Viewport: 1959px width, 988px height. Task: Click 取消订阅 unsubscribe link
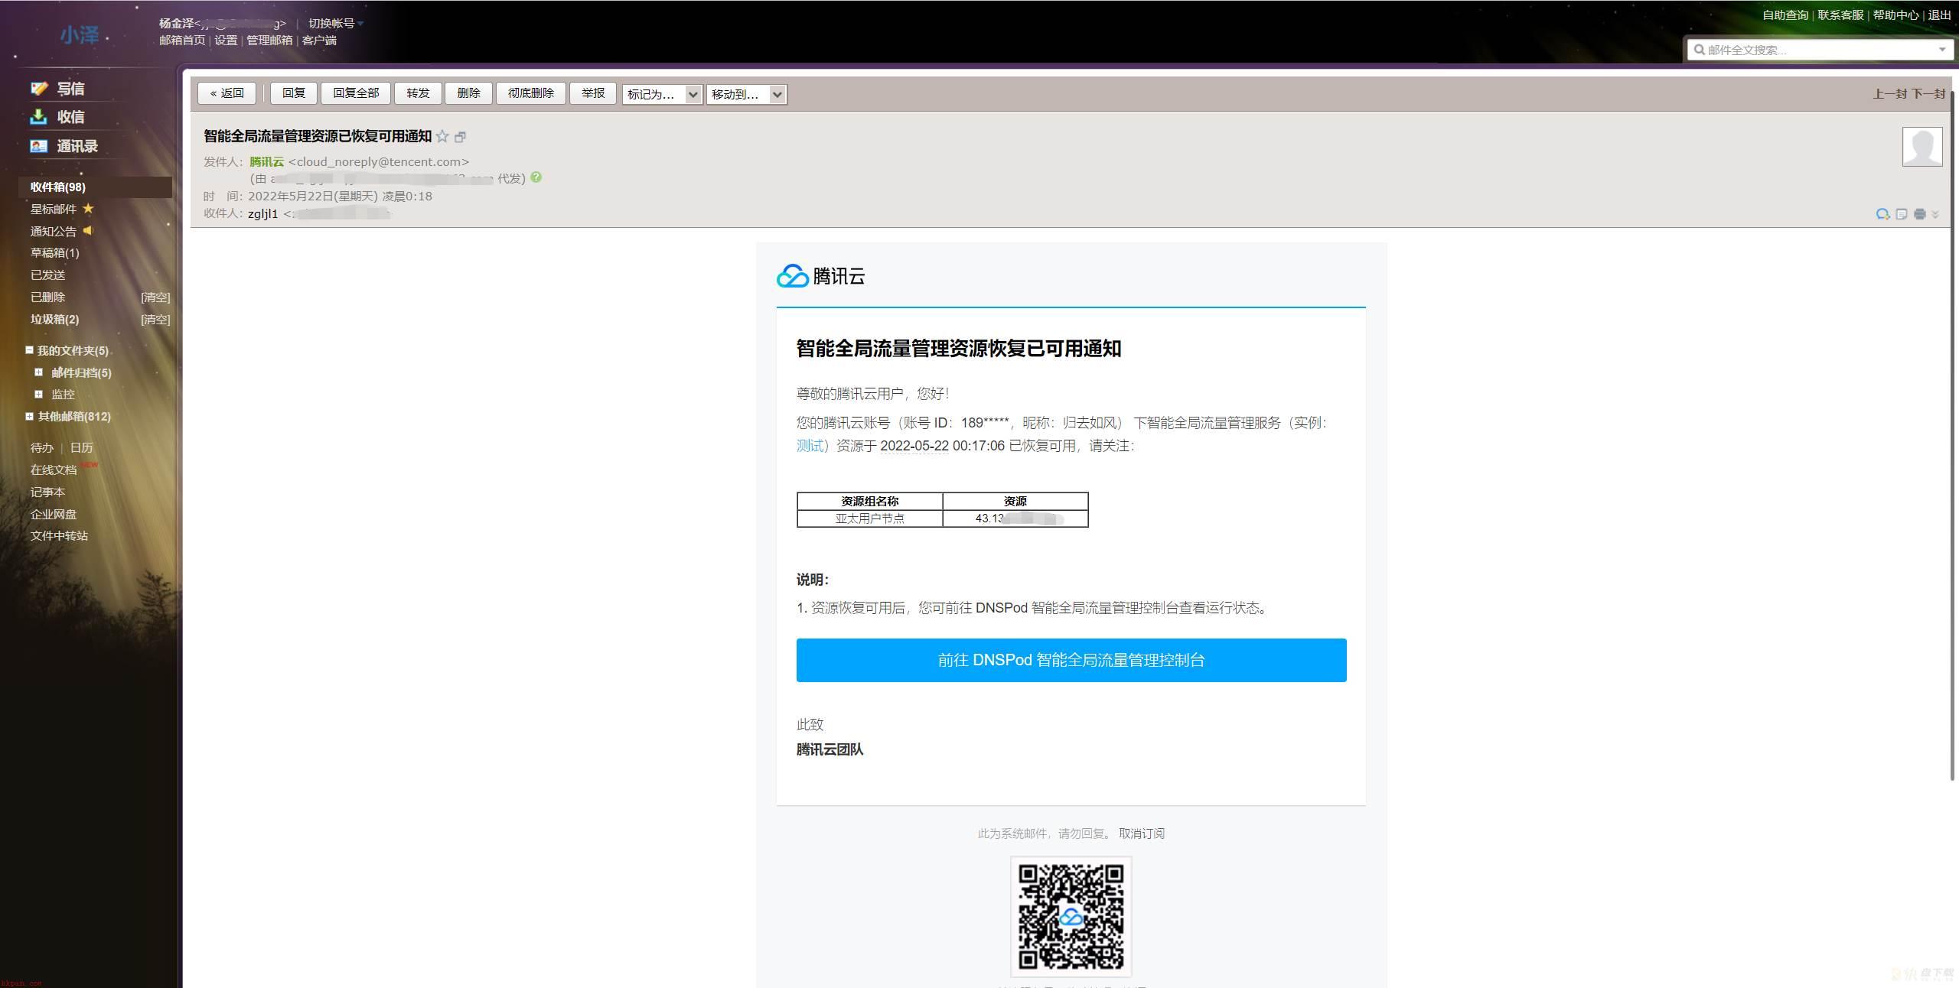1141,834
